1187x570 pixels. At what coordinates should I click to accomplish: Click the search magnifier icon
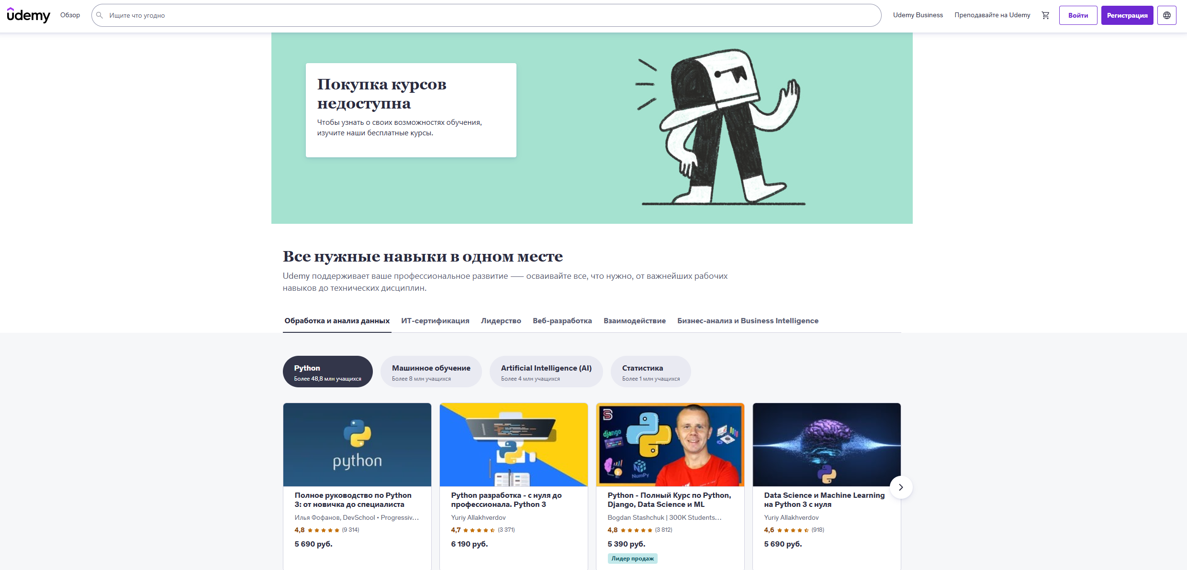point(100,15)
